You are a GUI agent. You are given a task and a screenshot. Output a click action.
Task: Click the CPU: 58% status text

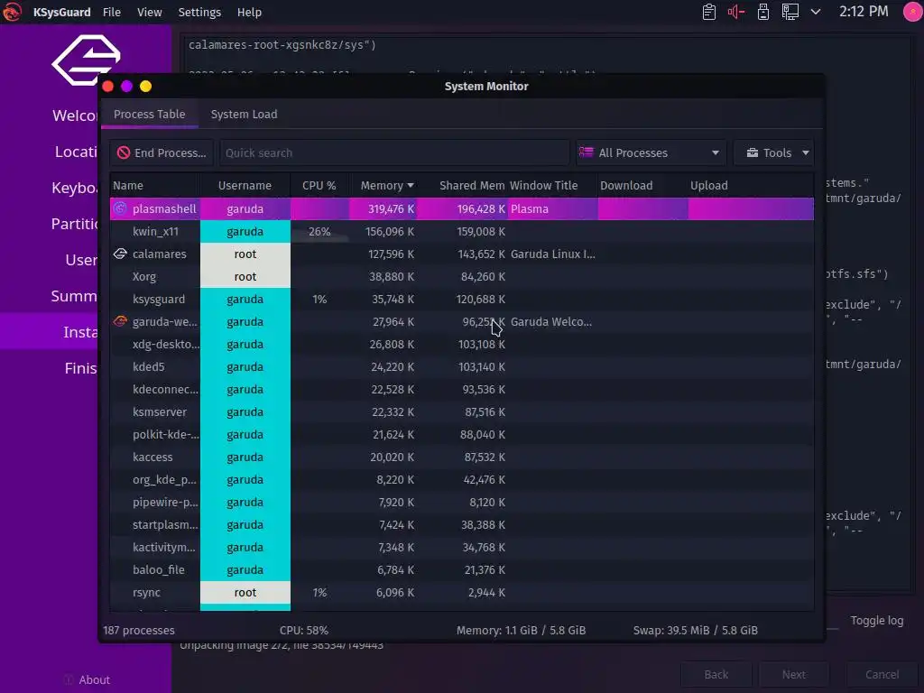click(303, 630)
